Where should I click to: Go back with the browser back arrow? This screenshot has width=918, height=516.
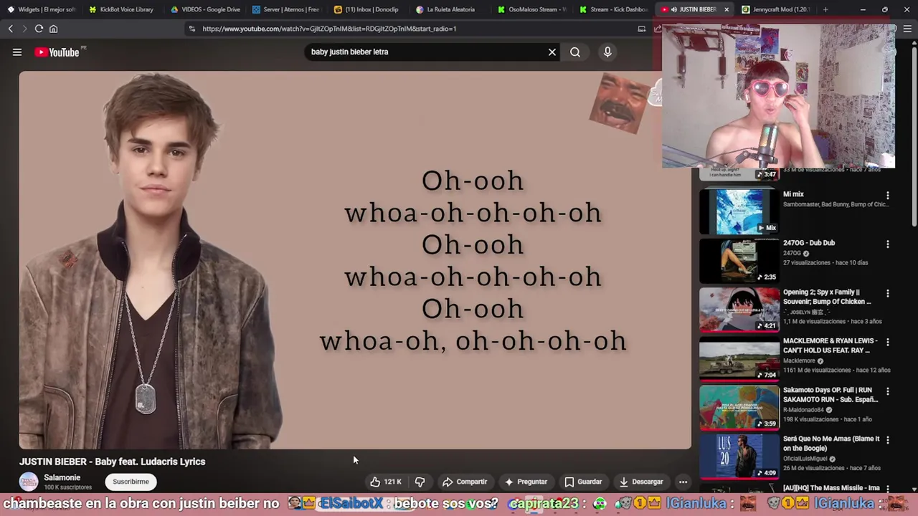[10, 29]
